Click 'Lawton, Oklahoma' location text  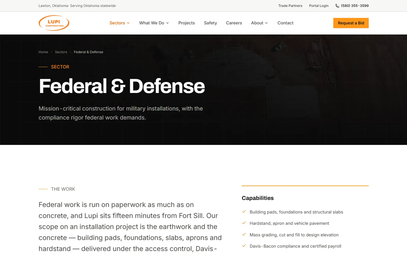(53, 6)
